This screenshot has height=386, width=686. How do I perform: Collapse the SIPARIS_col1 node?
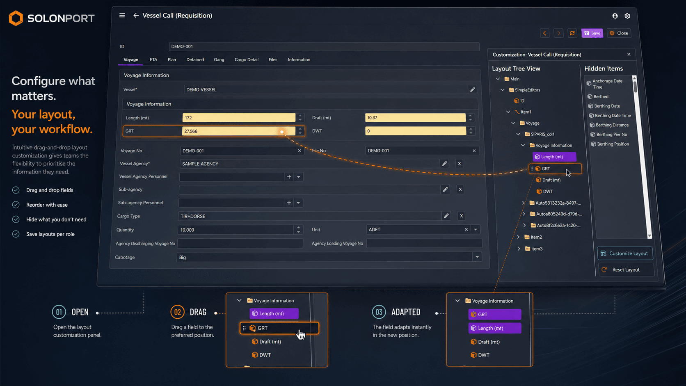(x=518, y=134)
